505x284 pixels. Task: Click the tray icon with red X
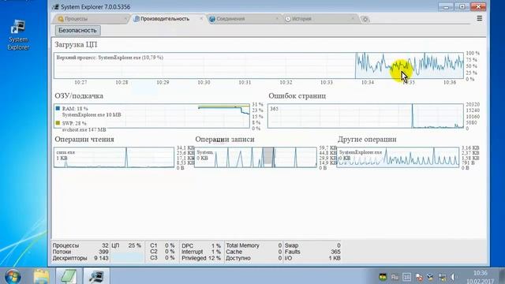pos(419,277)
